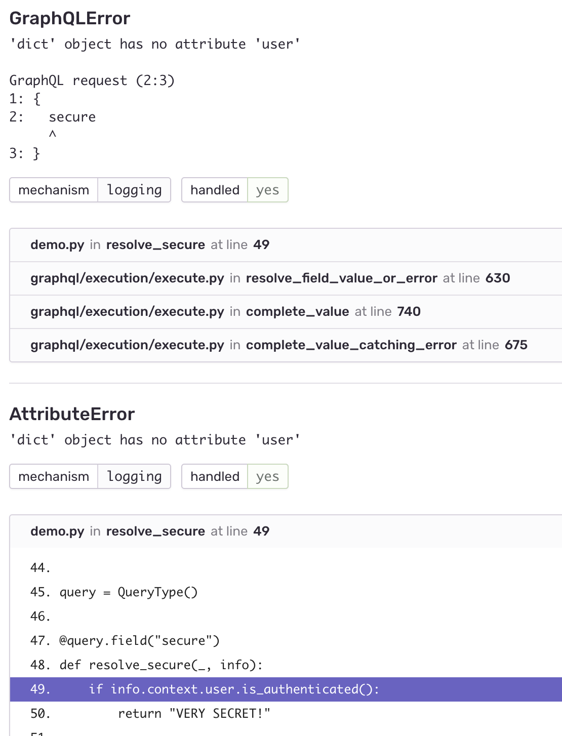Click the def resolve_secure code line

point(161,665)
